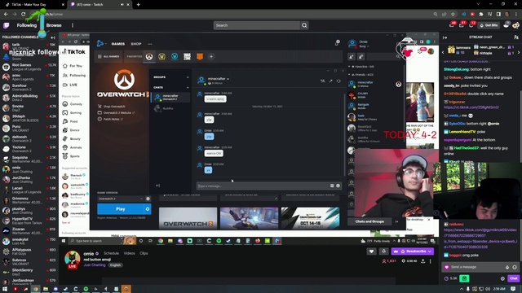Collapse the Stream Chat panel
This screenshot has width=522, height=293.
pos(445,37)
